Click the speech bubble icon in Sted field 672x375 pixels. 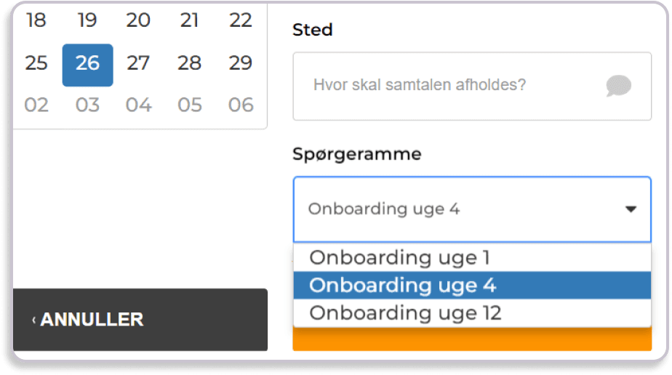coord(618,86)
